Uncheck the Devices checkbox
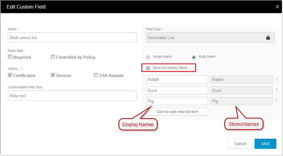Viewport: 283px width, 156px height. pyautogui.click(x=53, y=75)
